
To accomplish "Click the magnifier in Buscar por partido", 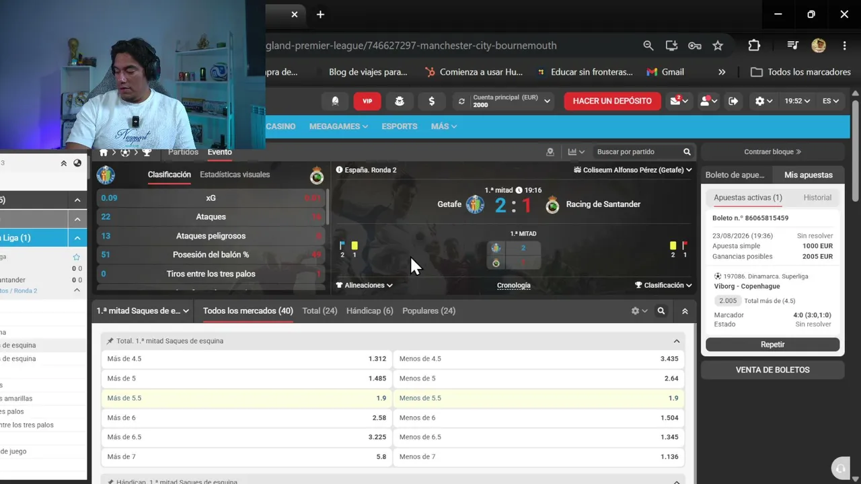I will 687,152.
